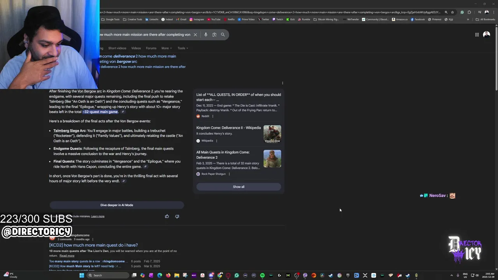Open Chrome page zoom magnifier icon

[446, 12]
